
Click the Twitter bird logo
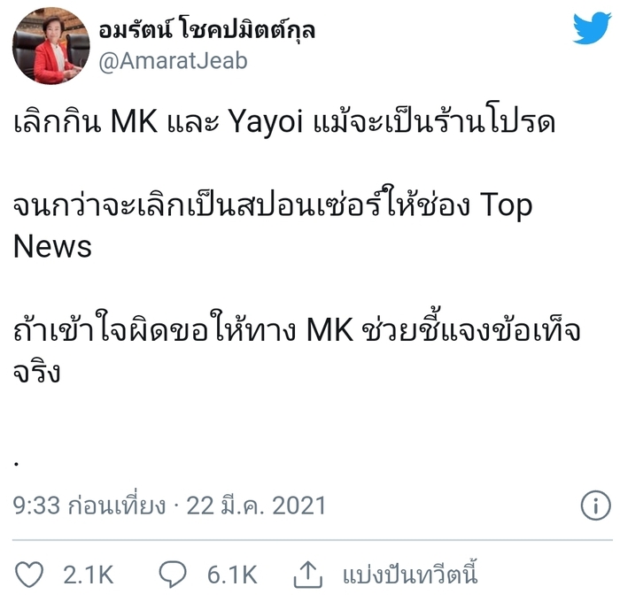click(592, 27)
